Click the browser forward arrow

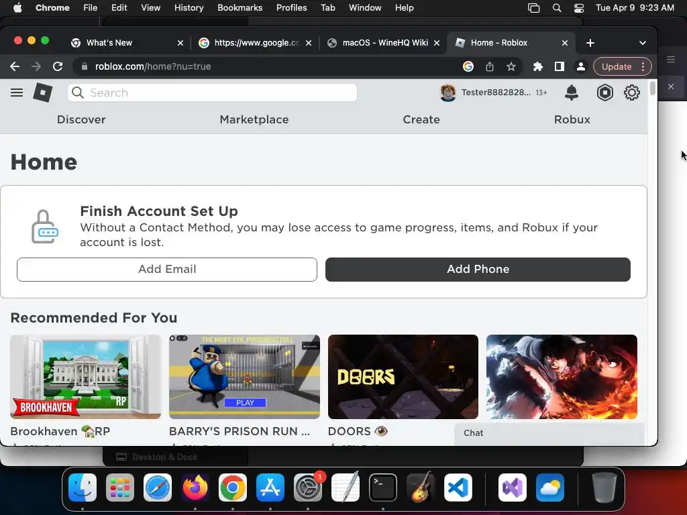point(36,66)
